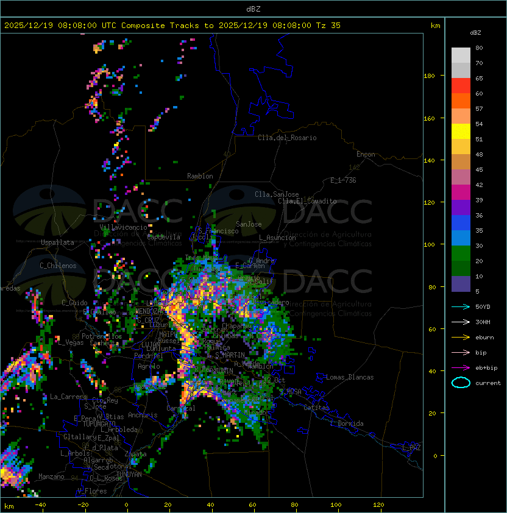Click the 'C_Guido' map label
This screenshot has height=513, width=507.
74,303
